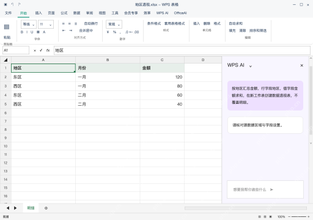Open insert function fx dialog
313x220 pixels.
pyautogui.click(x=48, y=50)
